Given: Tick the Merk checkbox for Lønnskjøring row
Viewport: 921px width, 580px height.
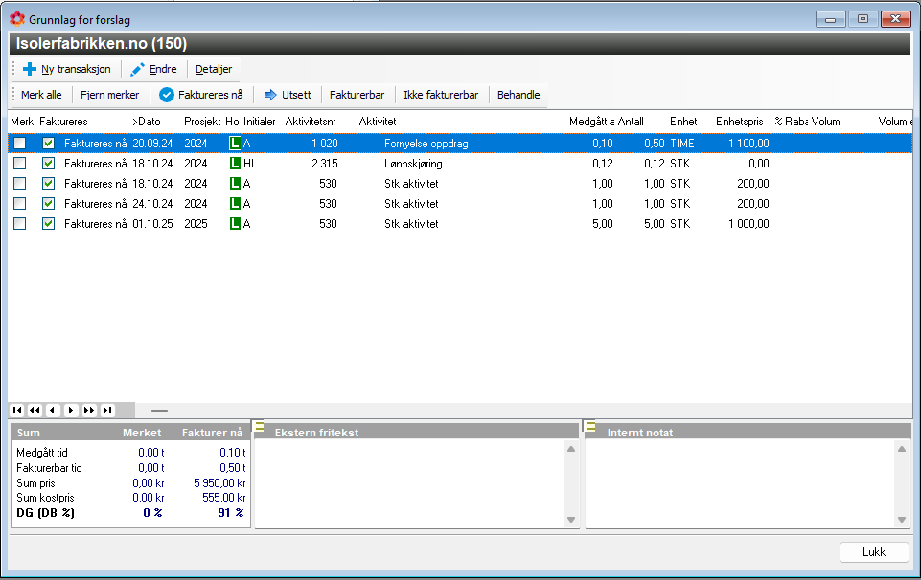Looking at the screenshot, I should (19, 164).
